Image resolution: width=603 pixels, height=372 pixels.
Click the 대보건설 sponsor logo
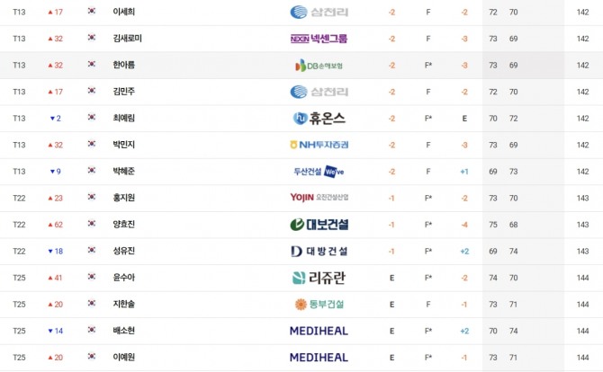click(319, 225)
